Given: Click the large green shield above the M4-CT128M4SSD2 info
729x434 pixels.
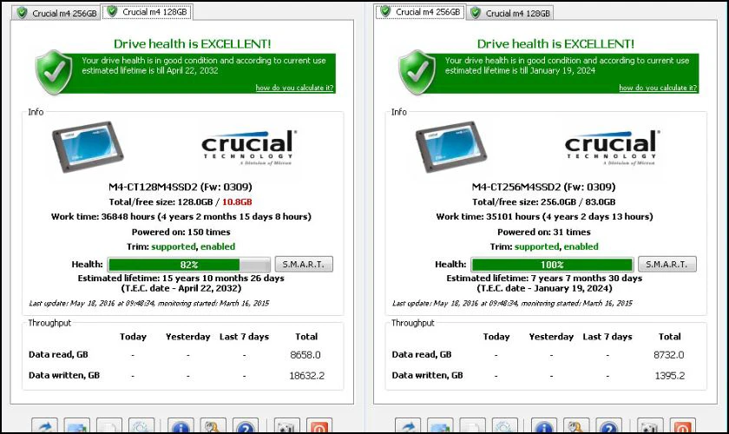Looking at the screenshot, I should click(x=54, y=72).
